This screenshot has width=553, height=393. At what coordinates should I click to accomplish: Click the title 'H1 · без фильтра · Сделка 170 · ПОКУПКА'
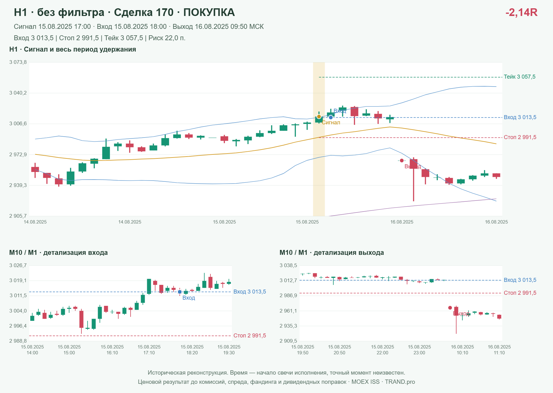124,12
